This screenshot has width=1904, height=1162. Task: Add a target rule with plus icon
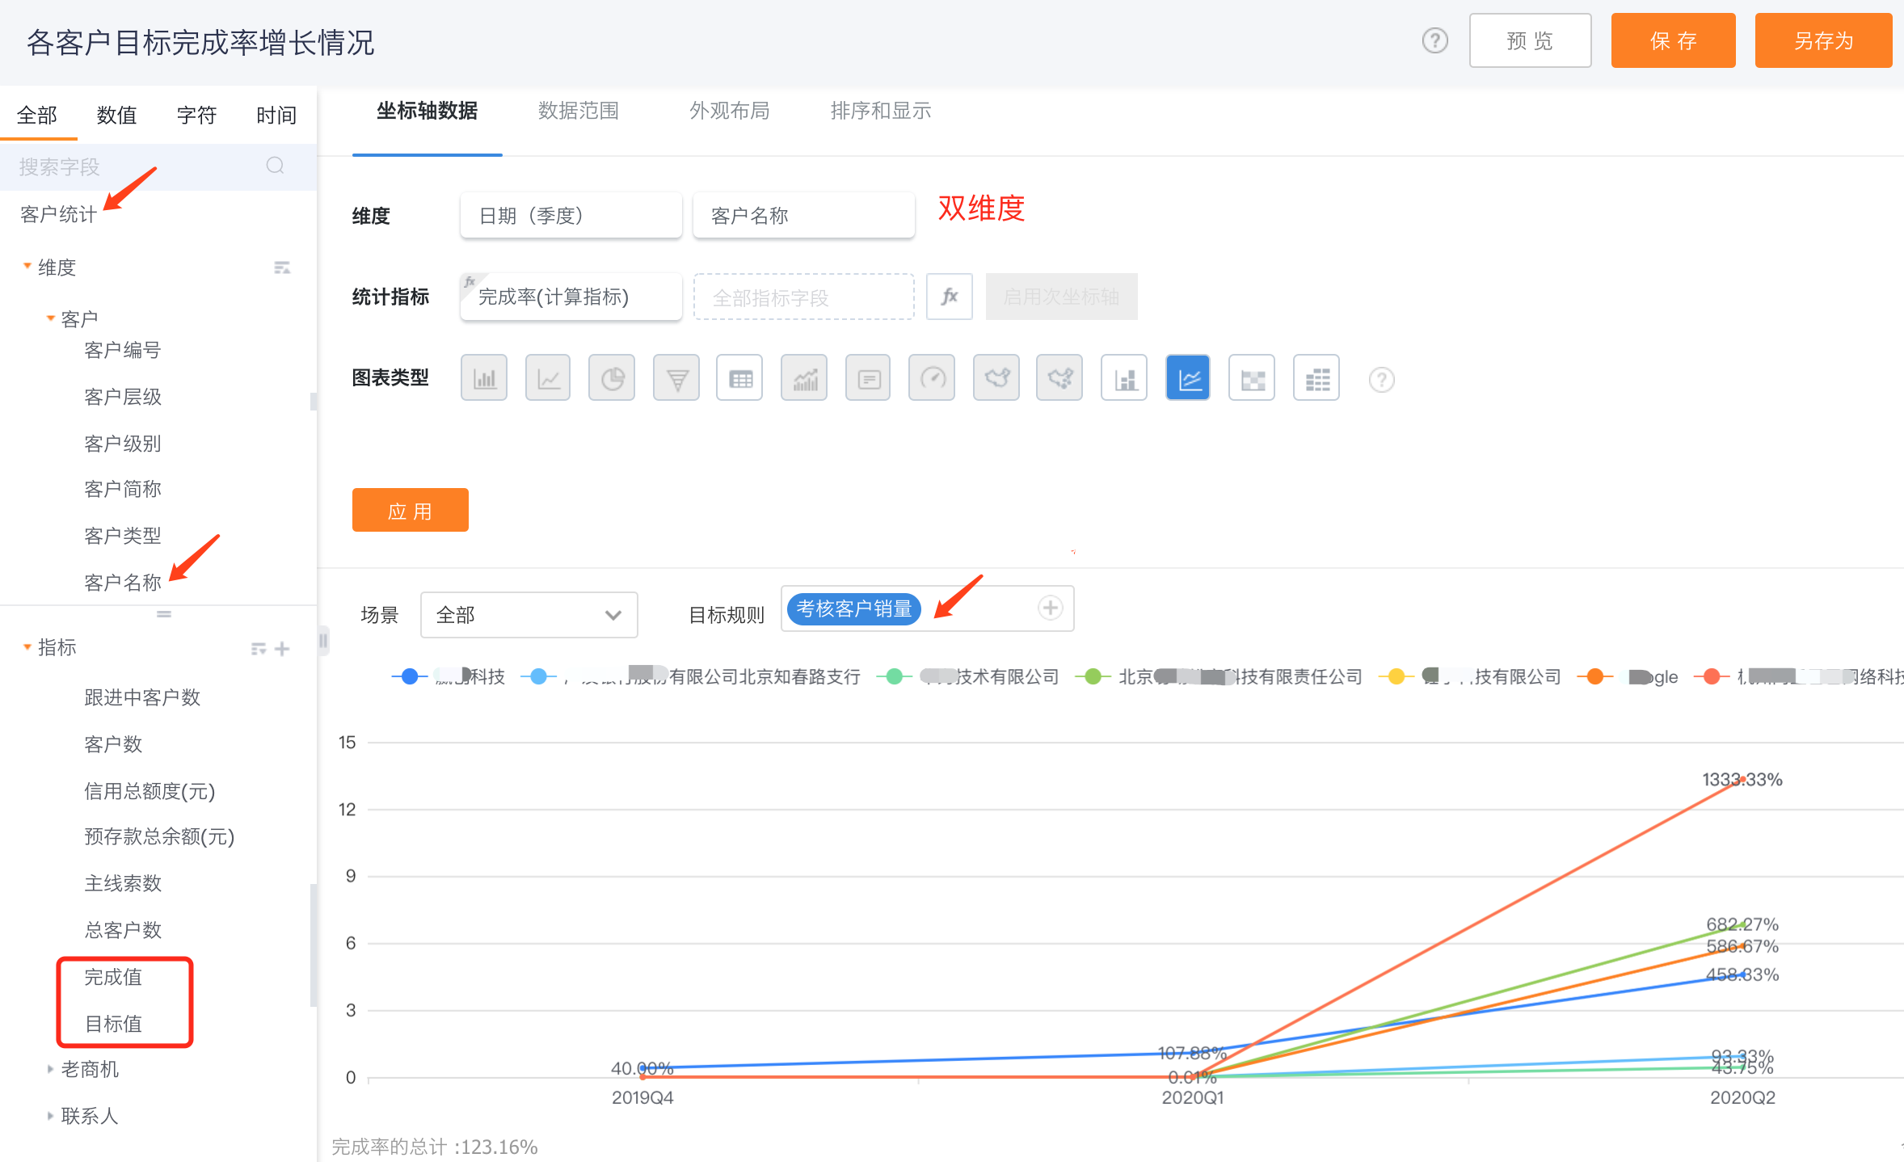pos(1050,608)
